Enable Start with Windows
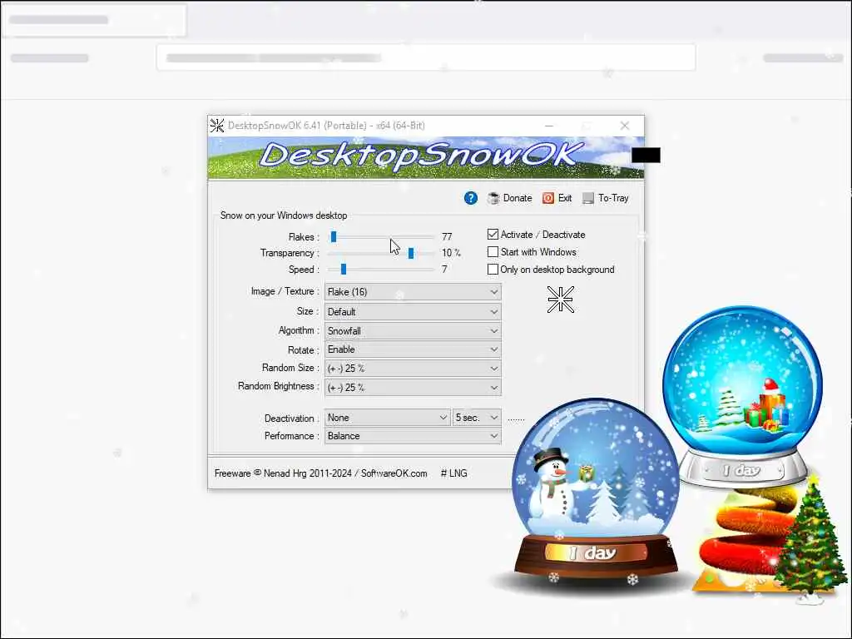 click(x=493, y=252)
